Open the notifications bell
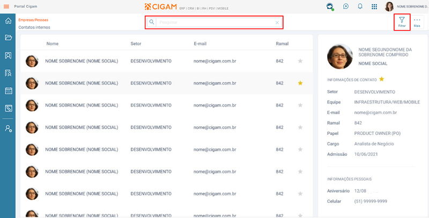Image resolution: width=429 pixels, height=218 pixels. pyautogui.click(x=360, y=6)
